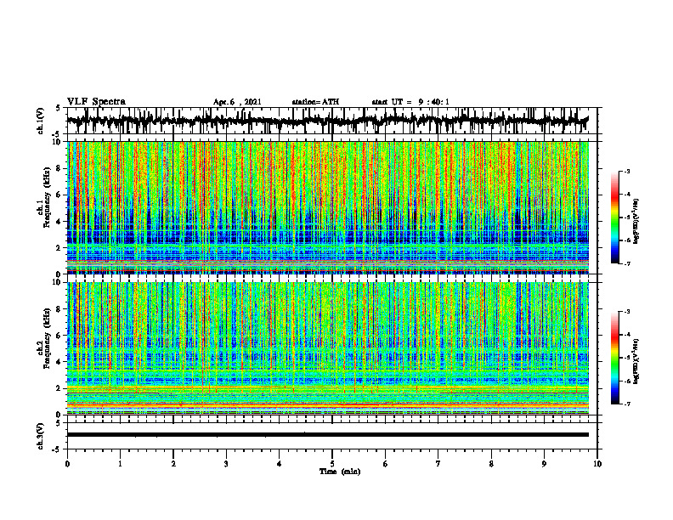Click tick label 1 on the time axis
The width and height of the screenshot is (673, 520).
(x=120, y=464)
